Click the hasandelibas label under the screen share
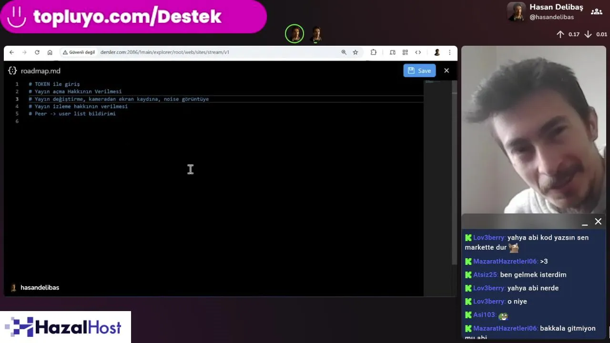The height and width of the screenshot is (343, 610). coord(40,288)
